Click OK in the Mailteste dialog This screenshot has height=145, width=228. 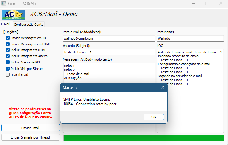tap(154, 117)
